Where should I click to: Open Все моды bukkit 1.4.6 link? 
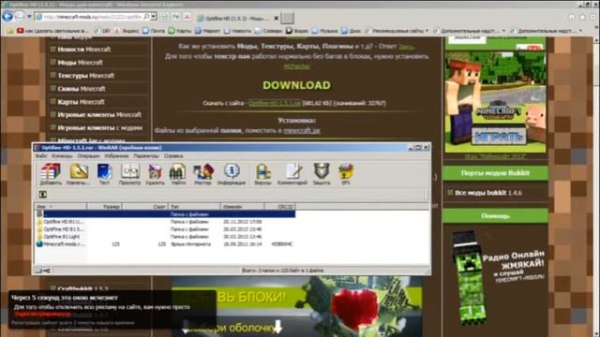tap(488, 193)
